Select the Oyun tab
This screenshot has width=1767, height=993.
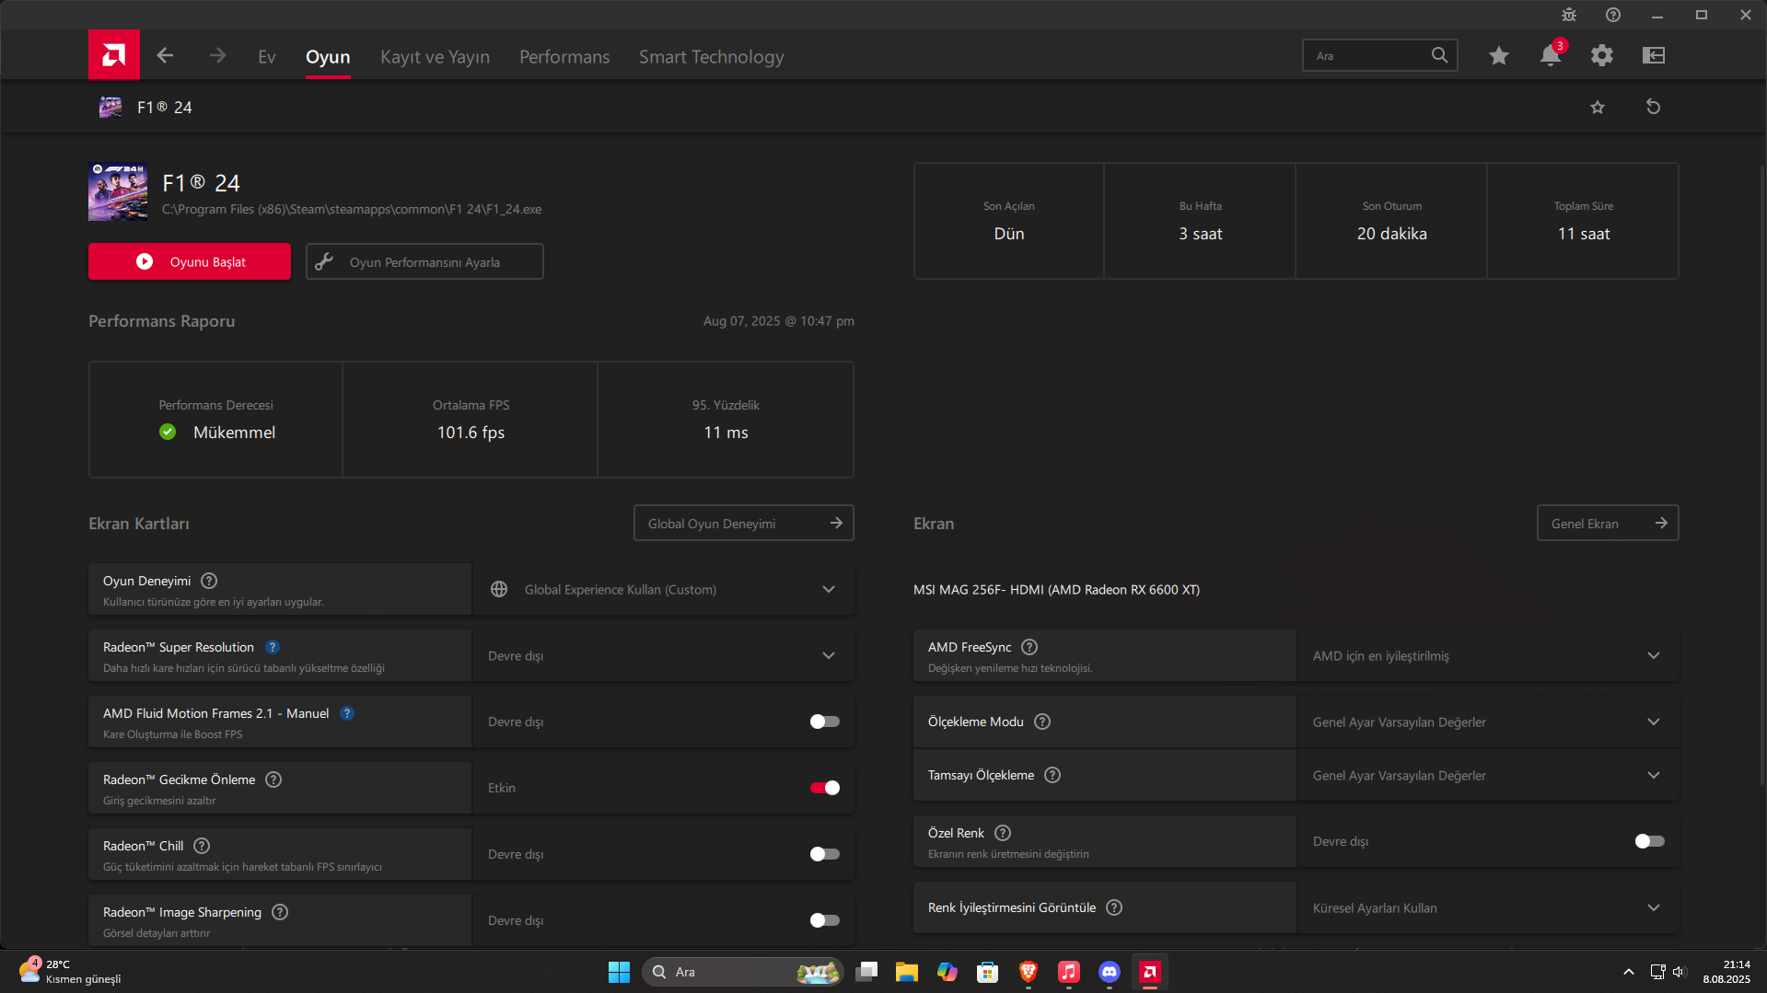coord(328,57)
